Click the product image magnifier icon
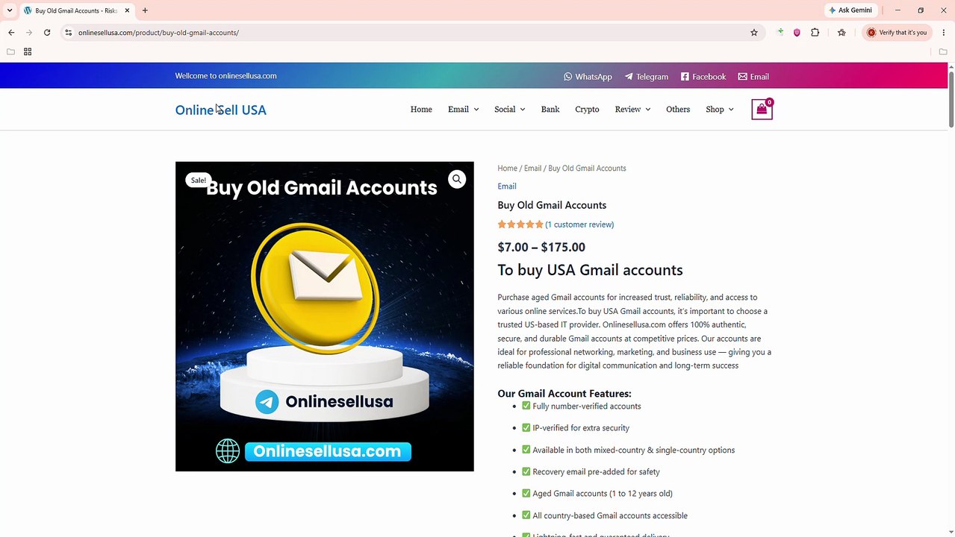 (457, 179)
